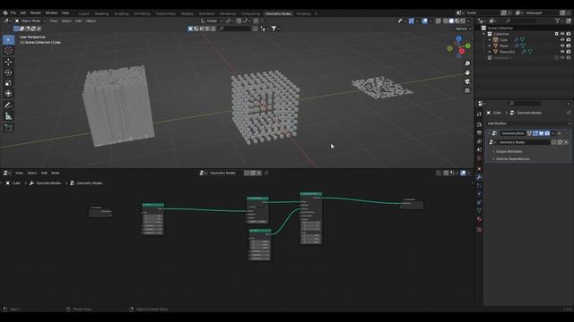Viewport: 574px width, 322px height.
Task: Select the Rotate tool in viewport toolbar
Action: (x=8, y=72)
